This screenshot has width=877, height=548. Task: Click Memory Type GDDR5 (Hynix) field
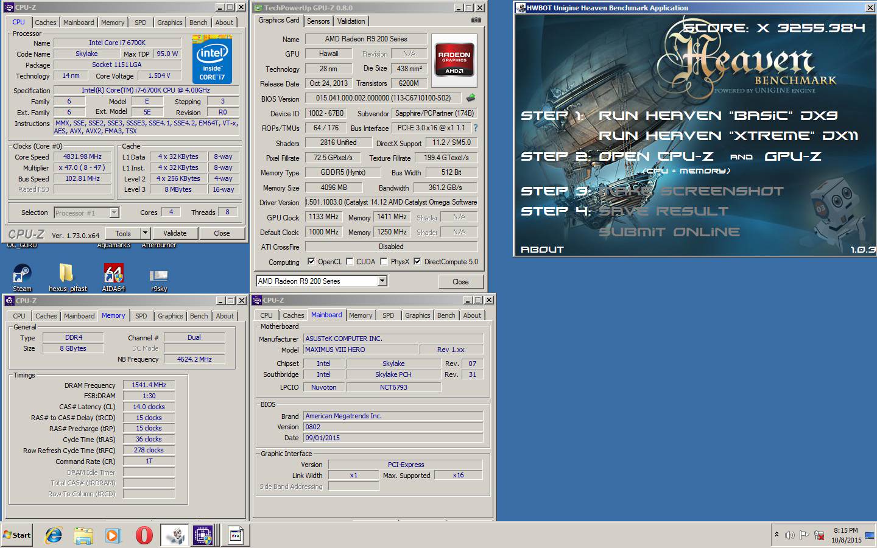point(343,172)
